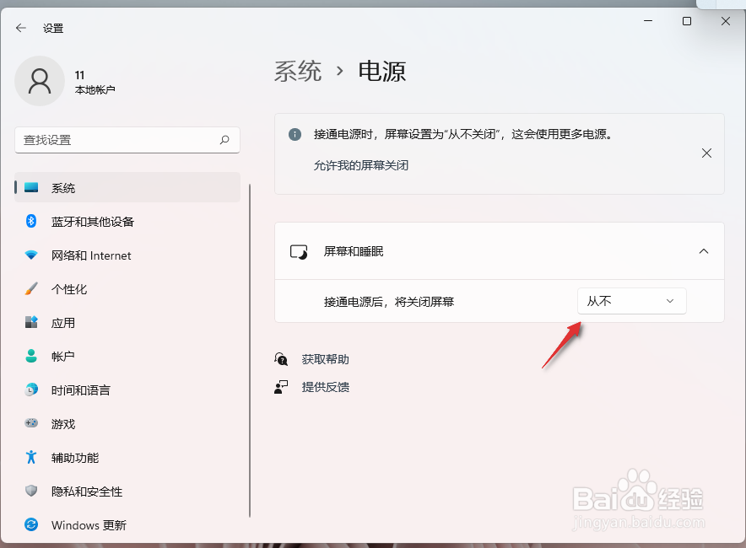Click the search magnifier in 查找设置
Image resolution: width=746 pixels, height=548 pixels.
tap(224, 140)
